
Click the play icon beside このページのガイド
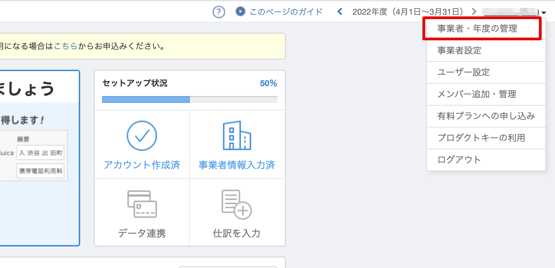(x=240, y=12)
